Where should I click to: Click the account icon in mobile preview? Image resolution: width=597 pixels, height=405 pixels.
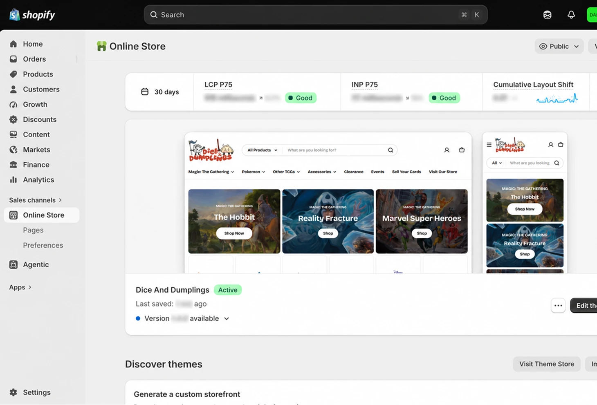pos(551,145)
